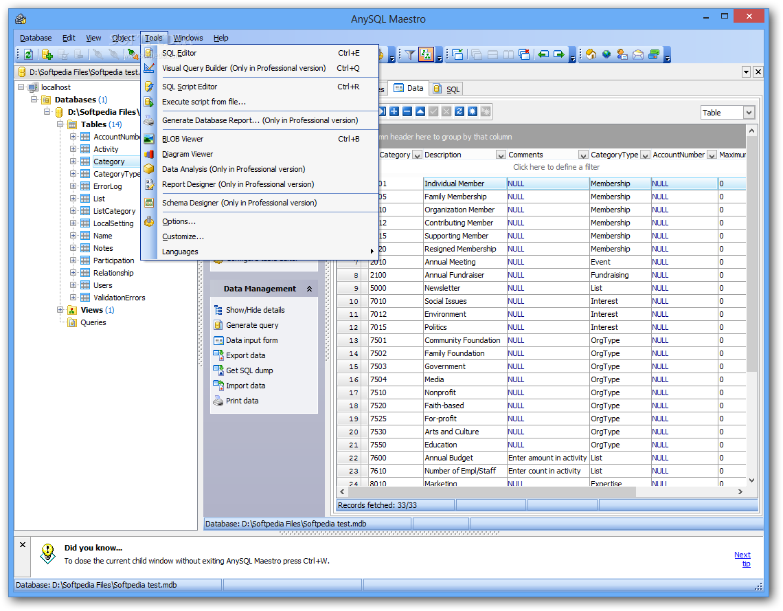Click Import data link
This screenshot has width=783, height=611.
(x=246, y=386)
